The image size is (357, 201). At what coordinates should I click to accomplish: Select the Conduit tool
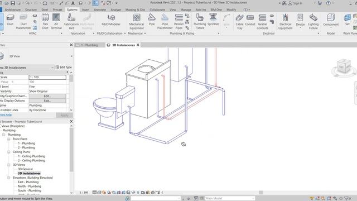pyautogui.click(x=250, y=20)
